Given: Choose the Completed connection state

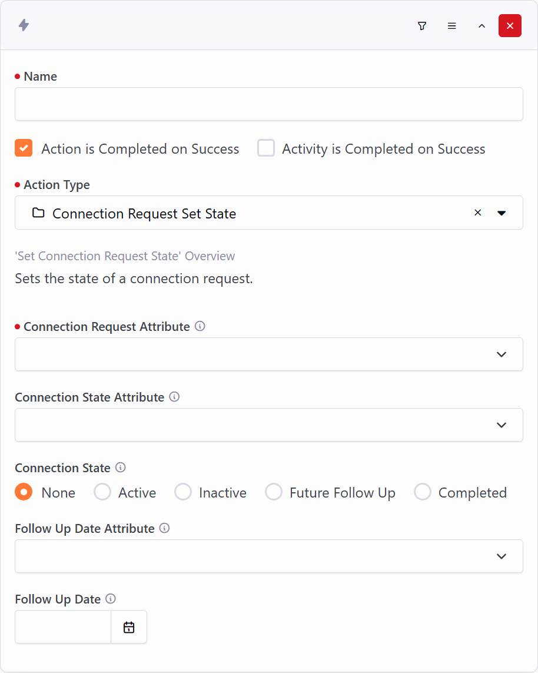Looking at the screenshot, I should [423, 492].
